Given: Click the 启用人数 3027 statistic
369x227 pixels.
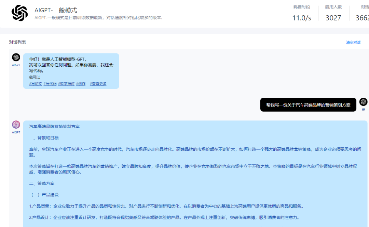Looking at the screenshot, I should tap(333, 14).
